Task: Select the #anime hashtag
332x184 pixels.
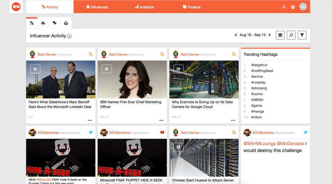Action: point(257,76)
